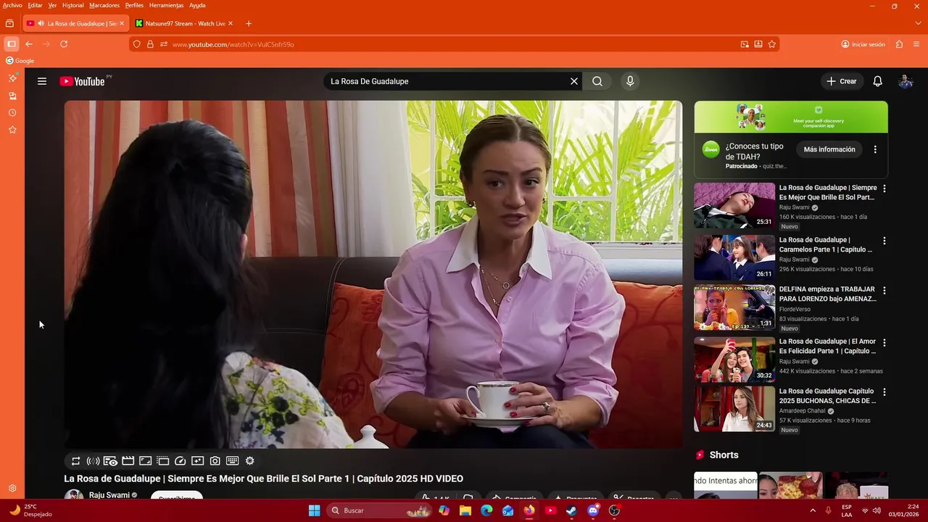Open the Perfiles menu
Image resolution: width=928 pixels, height=522 pixels.
(134, 5)
